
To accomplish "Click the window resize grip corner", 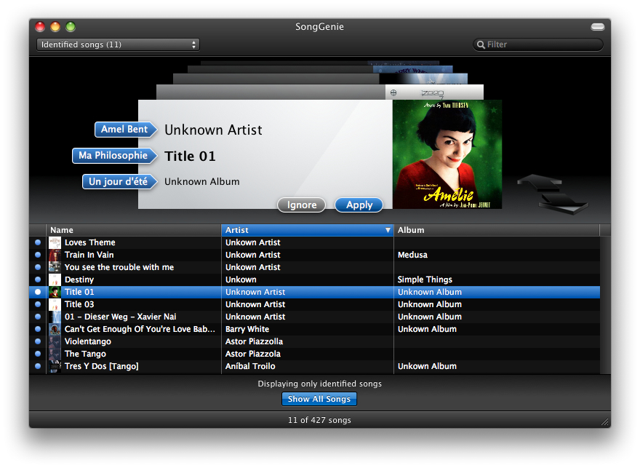I will point(605,422).
